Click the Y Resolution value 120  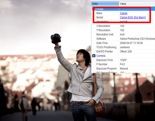122,30
